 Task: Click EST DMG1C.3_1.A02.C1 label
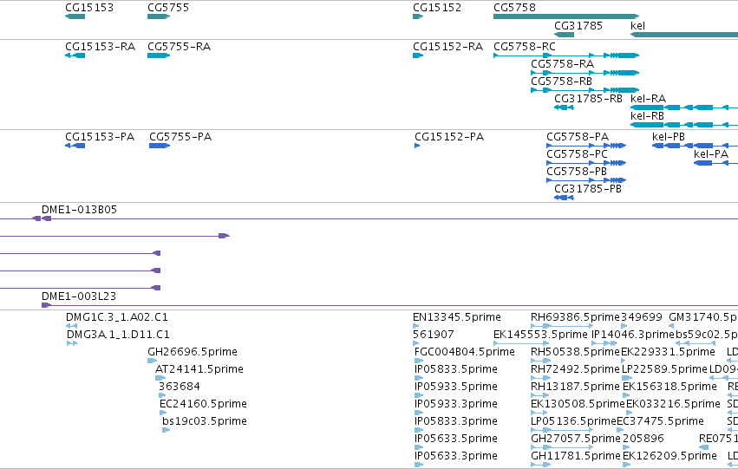(117, 317)
